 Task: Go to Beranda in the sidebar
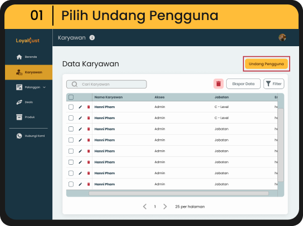27,57
